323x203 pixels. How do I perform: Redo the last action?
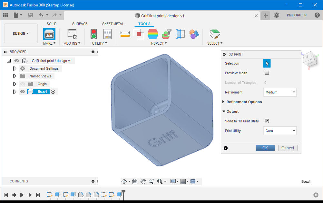54,15
